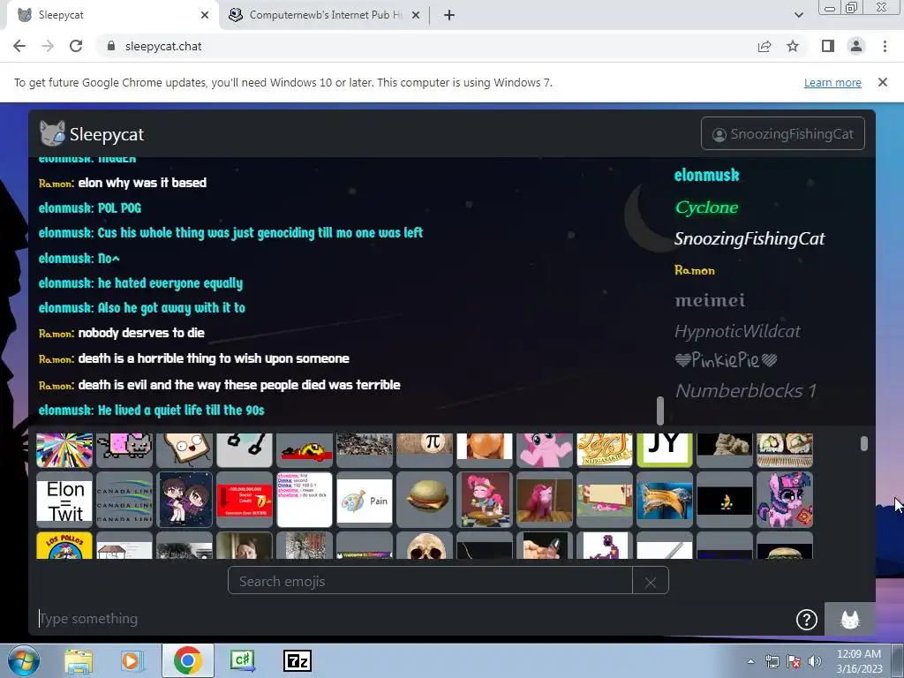Open Windows Explorer from the taskbar
The height and width of the screenshot is (678, 904).
point(79,661)
